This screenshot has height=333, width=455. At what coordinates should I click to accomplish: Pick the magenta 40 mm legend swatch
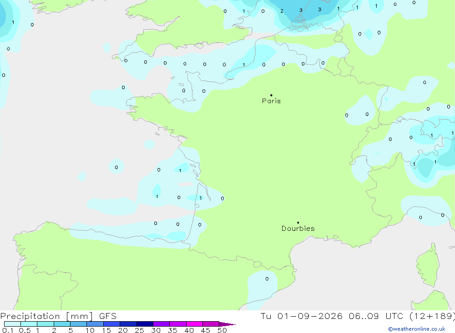[x=194, y=324]
